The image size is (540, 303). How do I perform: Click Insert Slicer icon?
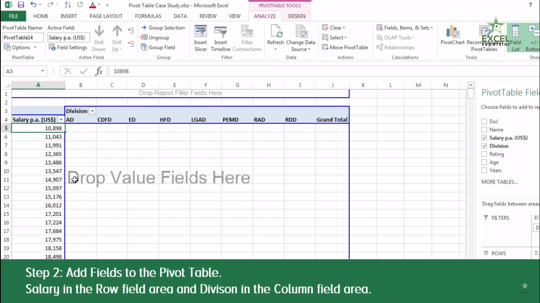click(x=200, y=38)
